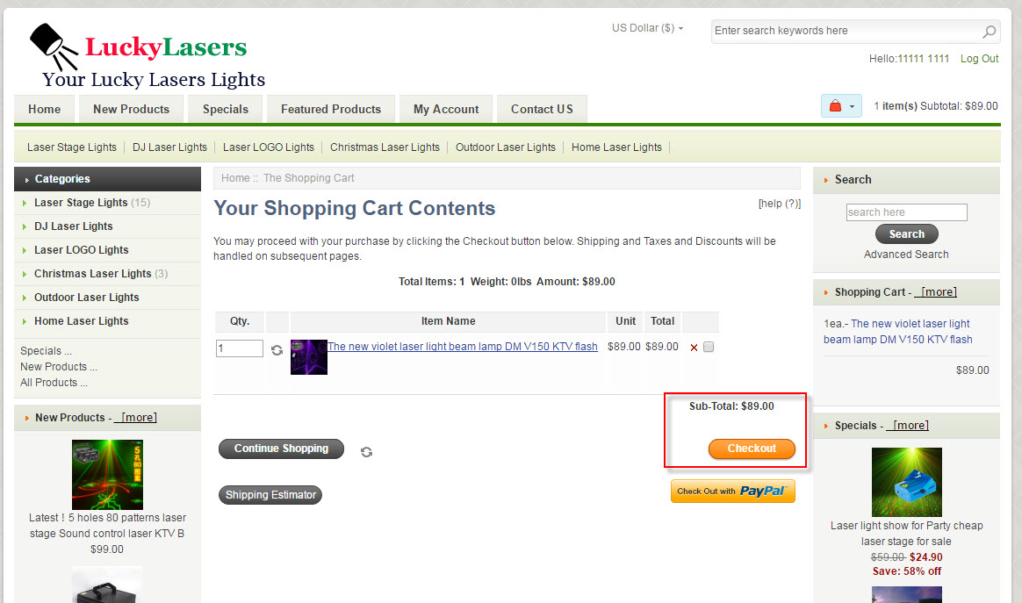This screenshot has width=1022, height=603.
Task: Click the update quantity refresh icon beside Qty
Action: pos(277,350)
